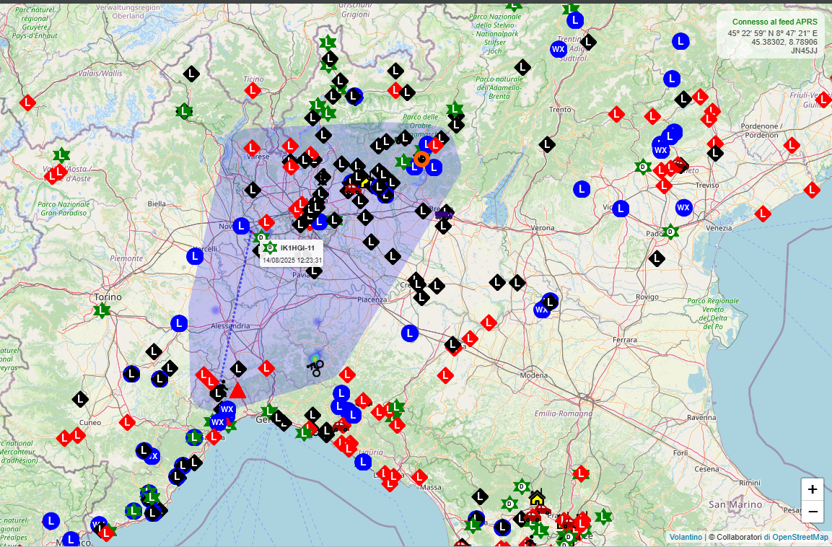Click the red L diamond near Massa
This screenshot has height=547, width=832.
419,477
